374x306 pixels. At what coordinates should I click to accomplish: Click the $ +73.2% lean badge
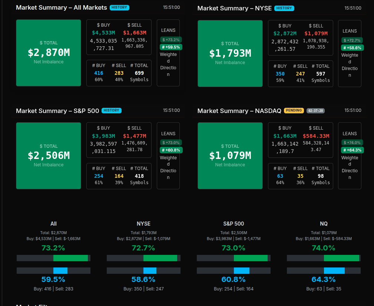pyautogui.click(x=171, y=40)
